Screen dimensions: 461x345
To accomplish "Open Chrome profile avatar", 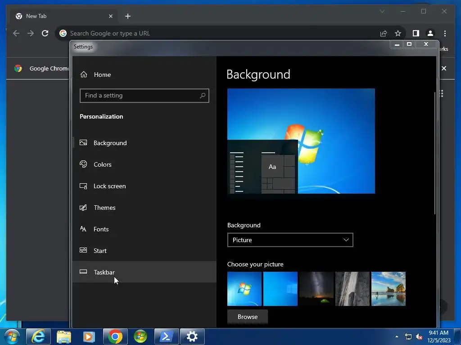I will 430,33.
